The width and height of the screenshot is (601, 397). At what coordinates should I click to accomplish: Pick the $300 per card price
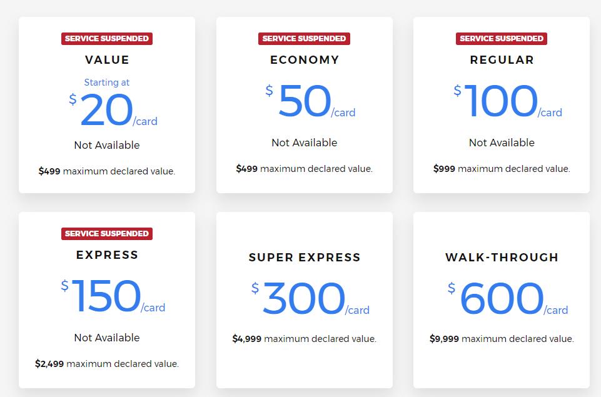coord(310,300)
